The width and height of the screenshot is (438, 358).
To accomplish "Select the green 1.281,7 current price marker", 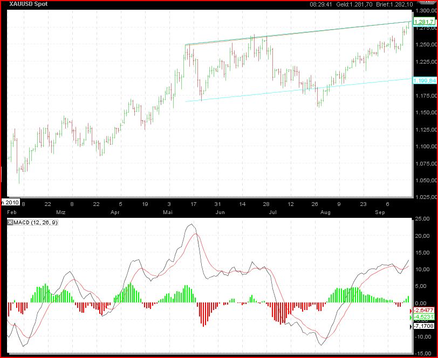I will coord(422,22).
